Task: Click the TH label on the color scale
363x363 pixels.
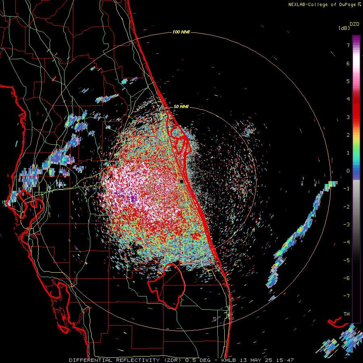Action: pos(346,314)
